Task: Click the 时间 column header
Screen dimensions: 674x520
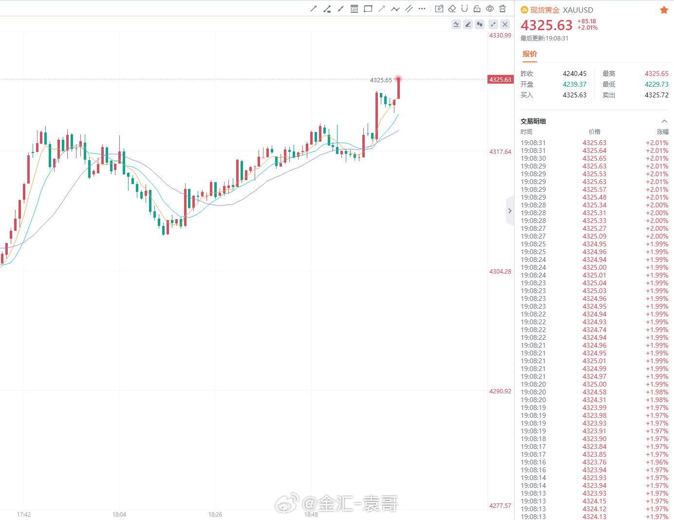Action: (526, 132)
